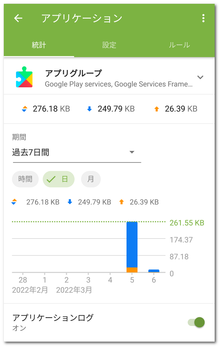Click the chart legend upload arrow icon
The height and width of the screenshot is (348, 221).
tap(121, 202)
